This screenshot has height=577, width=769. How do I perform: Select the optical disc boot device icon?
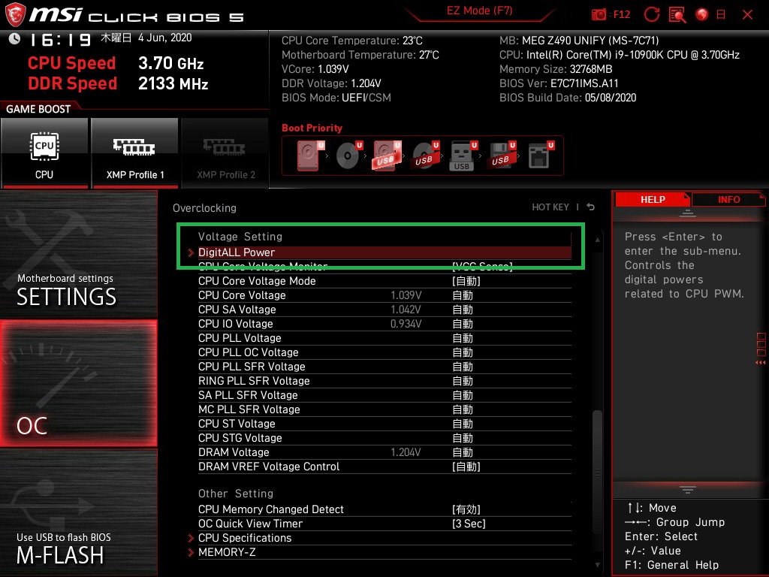pos(349,156)
